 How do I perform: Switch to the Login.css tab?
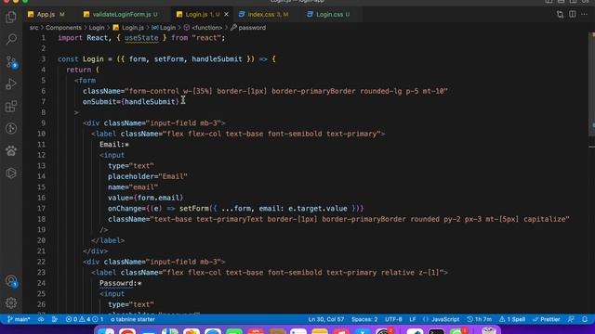click(329, 15)
